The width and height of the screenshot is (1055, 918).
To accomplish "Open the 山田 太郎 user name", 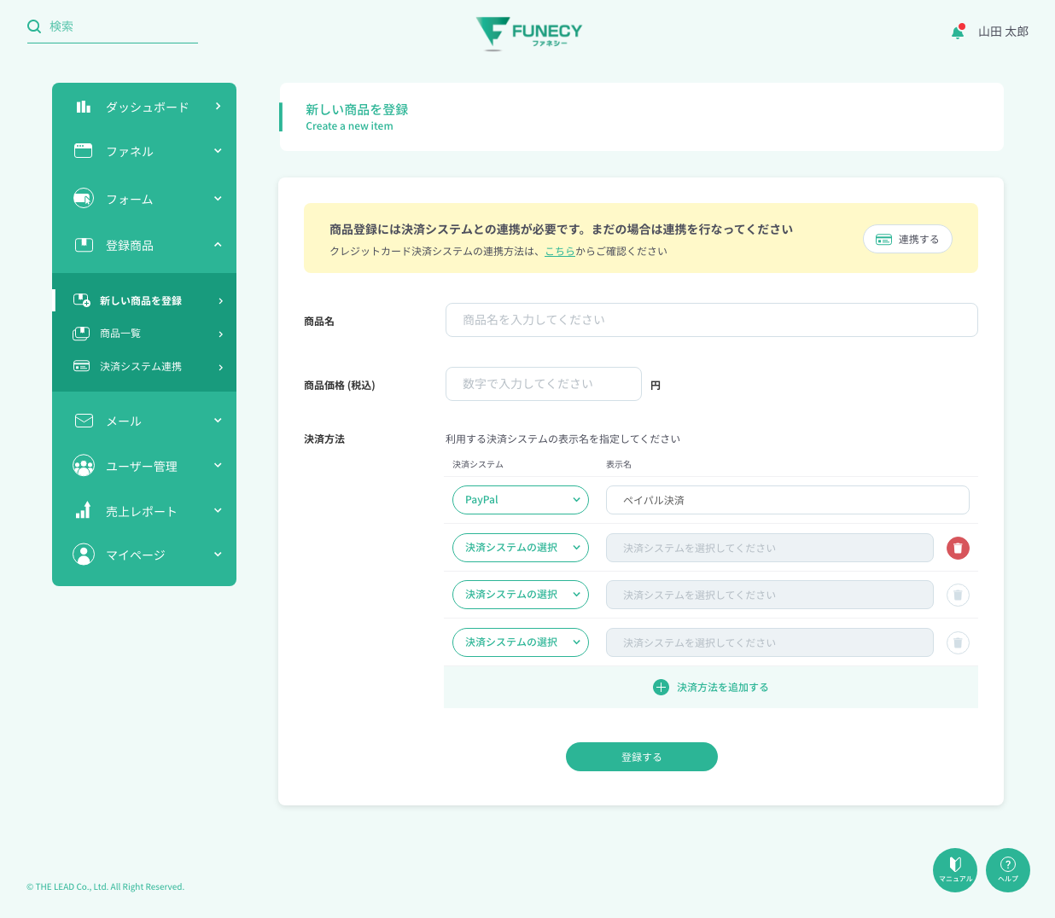I will (1003, 32).
